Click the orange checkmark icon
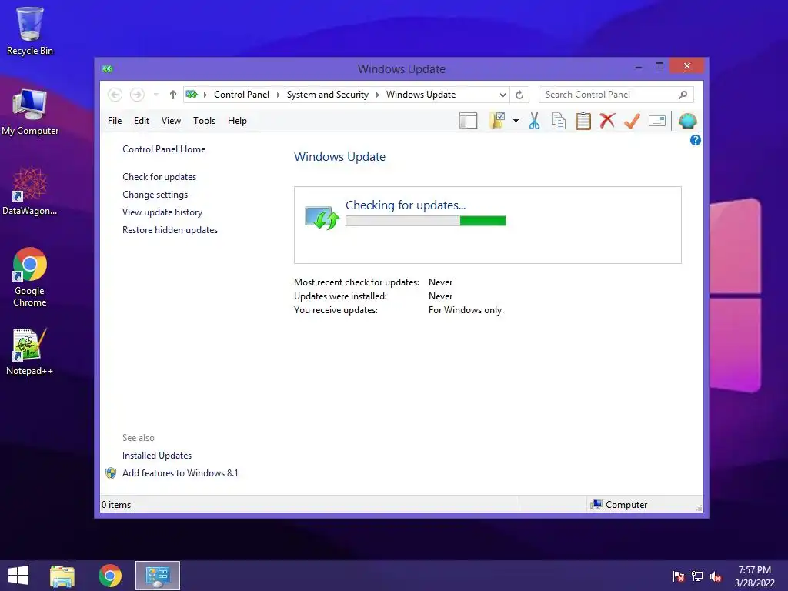 tap(632, 121)
